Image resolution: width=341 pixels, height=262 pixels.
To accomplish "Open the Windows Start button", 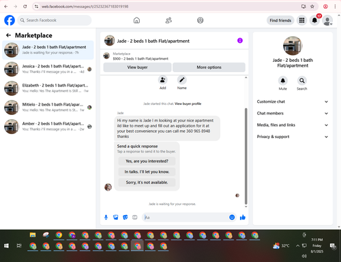I will [6, 246].
